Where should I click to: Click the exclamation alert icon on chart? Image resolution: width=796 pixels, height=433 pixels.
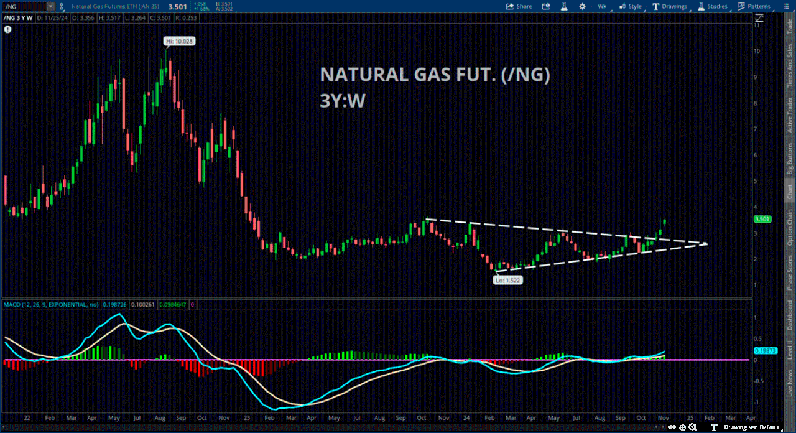coord(7,29)
